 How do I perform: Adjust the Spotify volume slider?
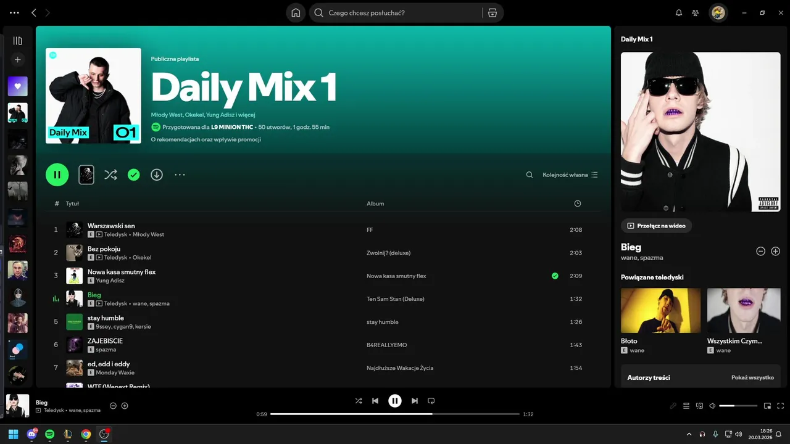tap(738, 406)
